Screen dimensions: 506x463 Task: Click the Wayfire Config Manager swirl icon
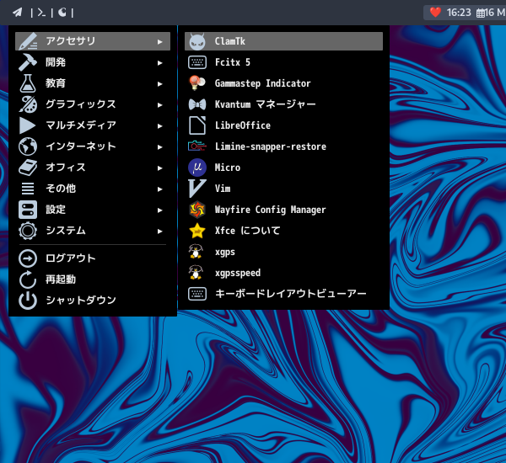click(197, 210)
